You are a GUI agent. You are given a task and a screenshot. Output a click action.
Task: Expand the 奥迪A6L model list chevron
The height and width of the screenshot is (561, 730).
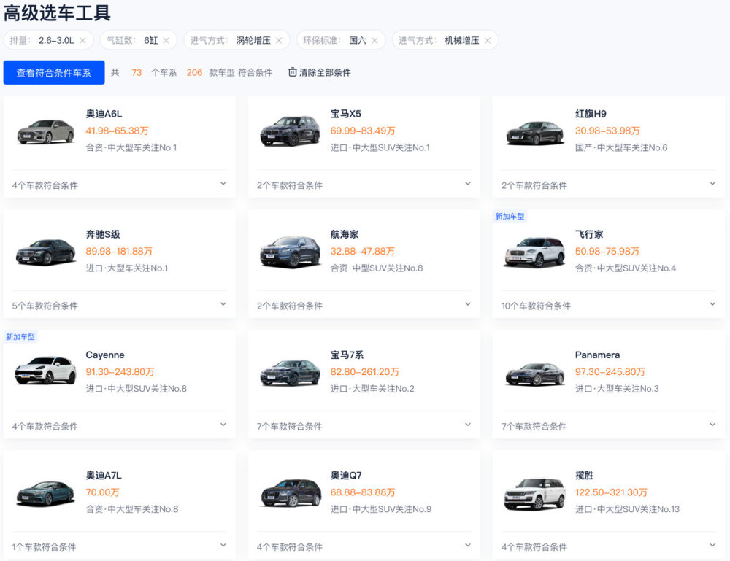[x=223, y=183]
